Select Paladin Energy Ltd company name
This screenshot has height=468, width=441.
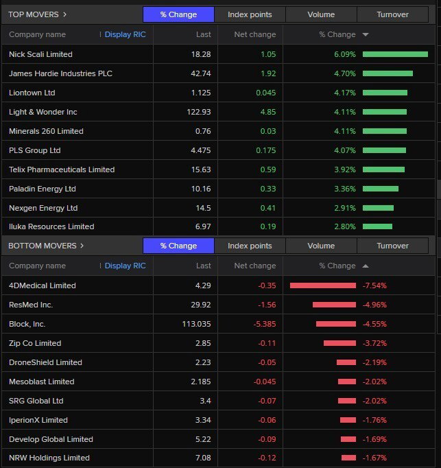coord(43,189)
